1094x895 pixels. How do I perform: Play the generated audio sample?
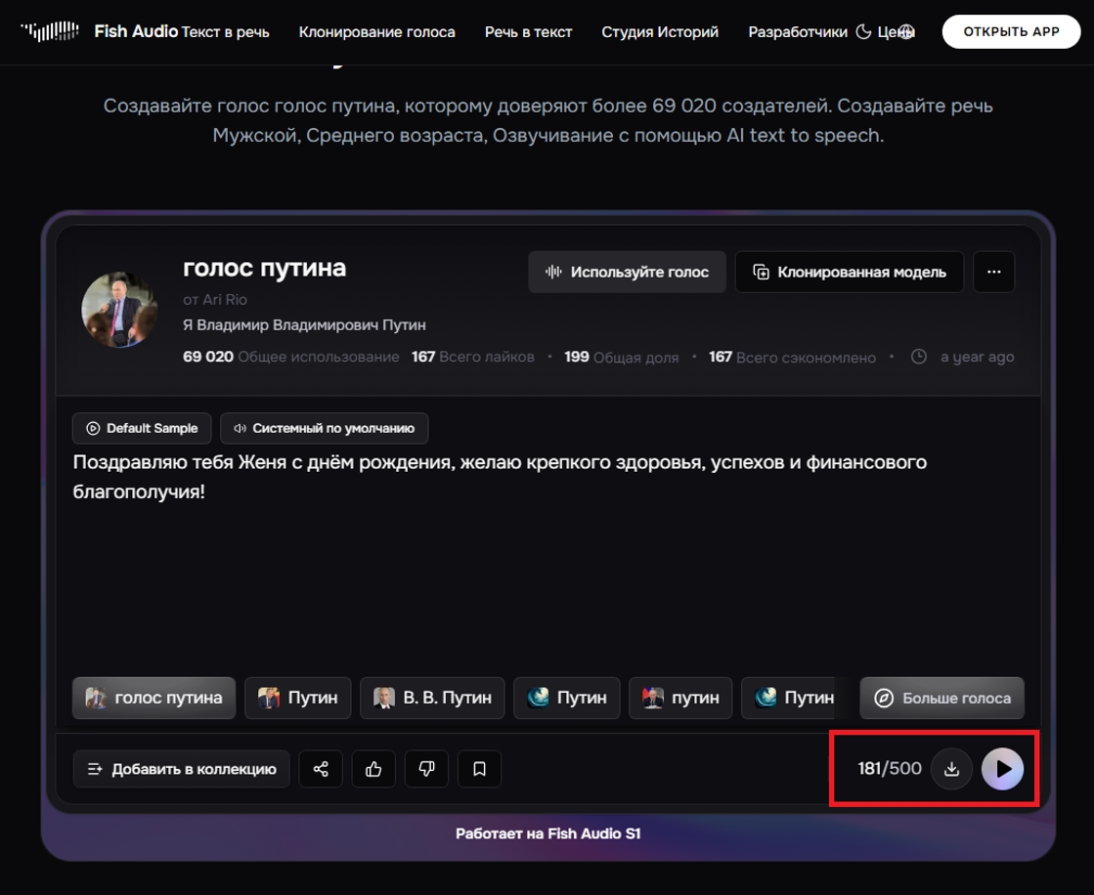coord(1003,769)
